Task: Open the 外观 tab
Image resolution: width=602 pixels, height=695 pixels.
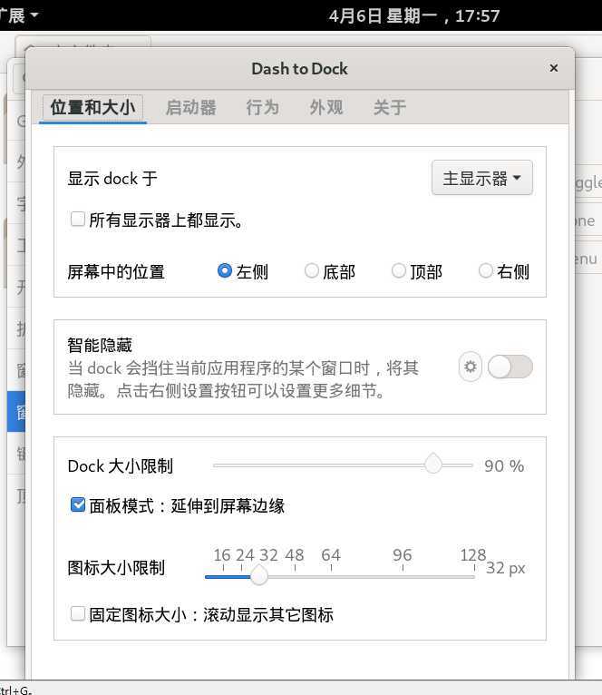Action: point(326,107)
